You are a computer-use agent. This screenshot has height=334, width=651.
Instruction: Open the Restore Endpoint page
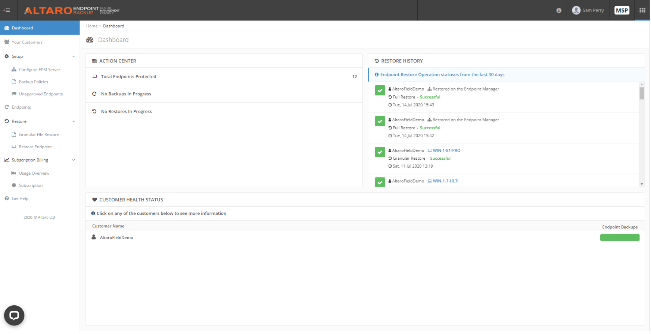tap(35, 147)
